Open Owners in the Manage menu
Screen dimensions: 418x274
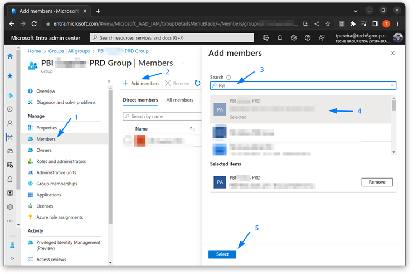44,150
